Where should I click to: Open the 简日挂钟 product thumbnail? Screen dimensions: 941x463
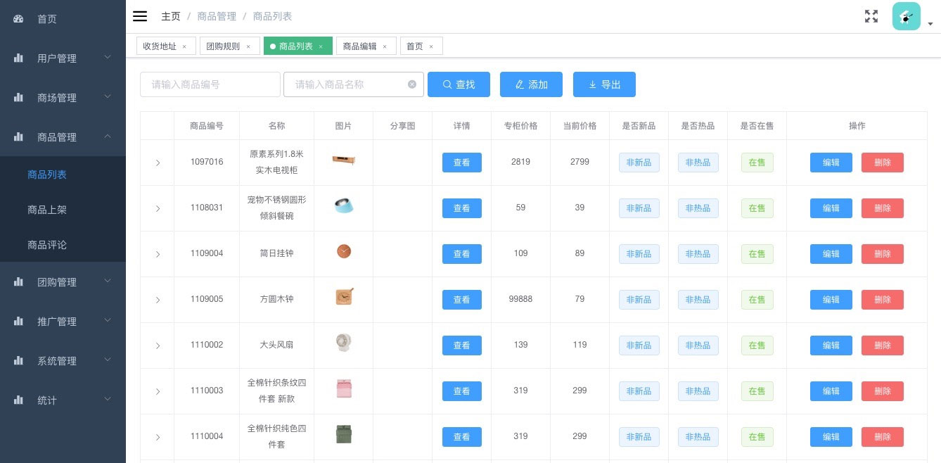point(343,251)
